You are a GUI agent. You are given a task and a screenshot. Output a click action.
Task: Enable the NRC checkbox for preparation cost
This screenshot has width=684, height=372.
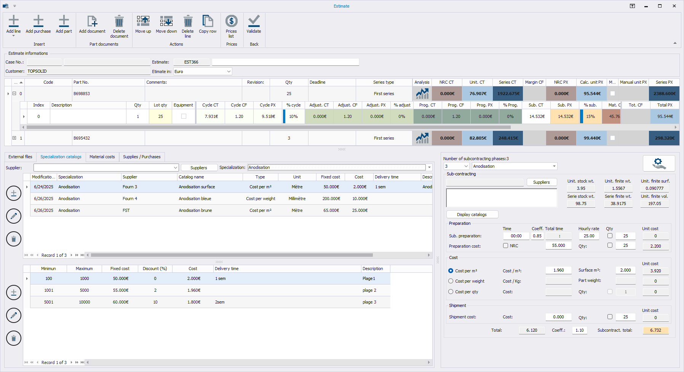click(506, 246)
